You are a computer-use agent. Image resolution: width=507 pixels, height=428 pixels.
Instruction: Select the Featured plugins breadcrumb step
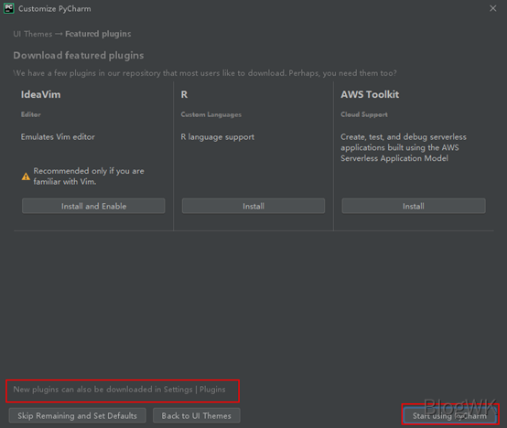(x=98, y=34)
